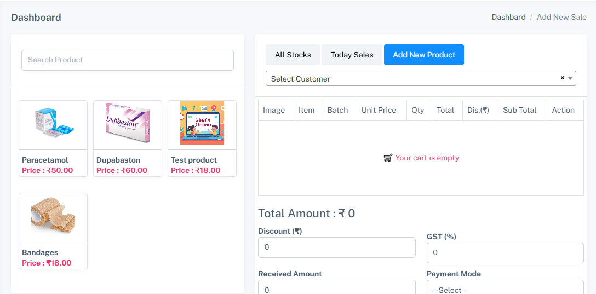
Task: Open the Select Customer dropdown arrow
Action: click(570, 79)
